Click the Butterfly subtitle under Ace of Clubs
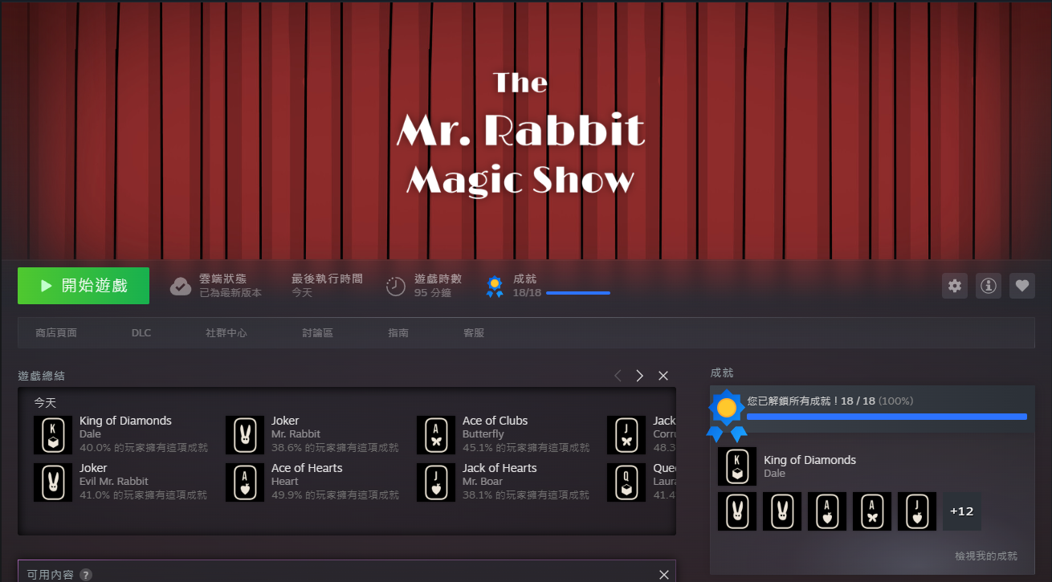Image resolution: width=1052 pixels, height=582 pixels. 483,434
